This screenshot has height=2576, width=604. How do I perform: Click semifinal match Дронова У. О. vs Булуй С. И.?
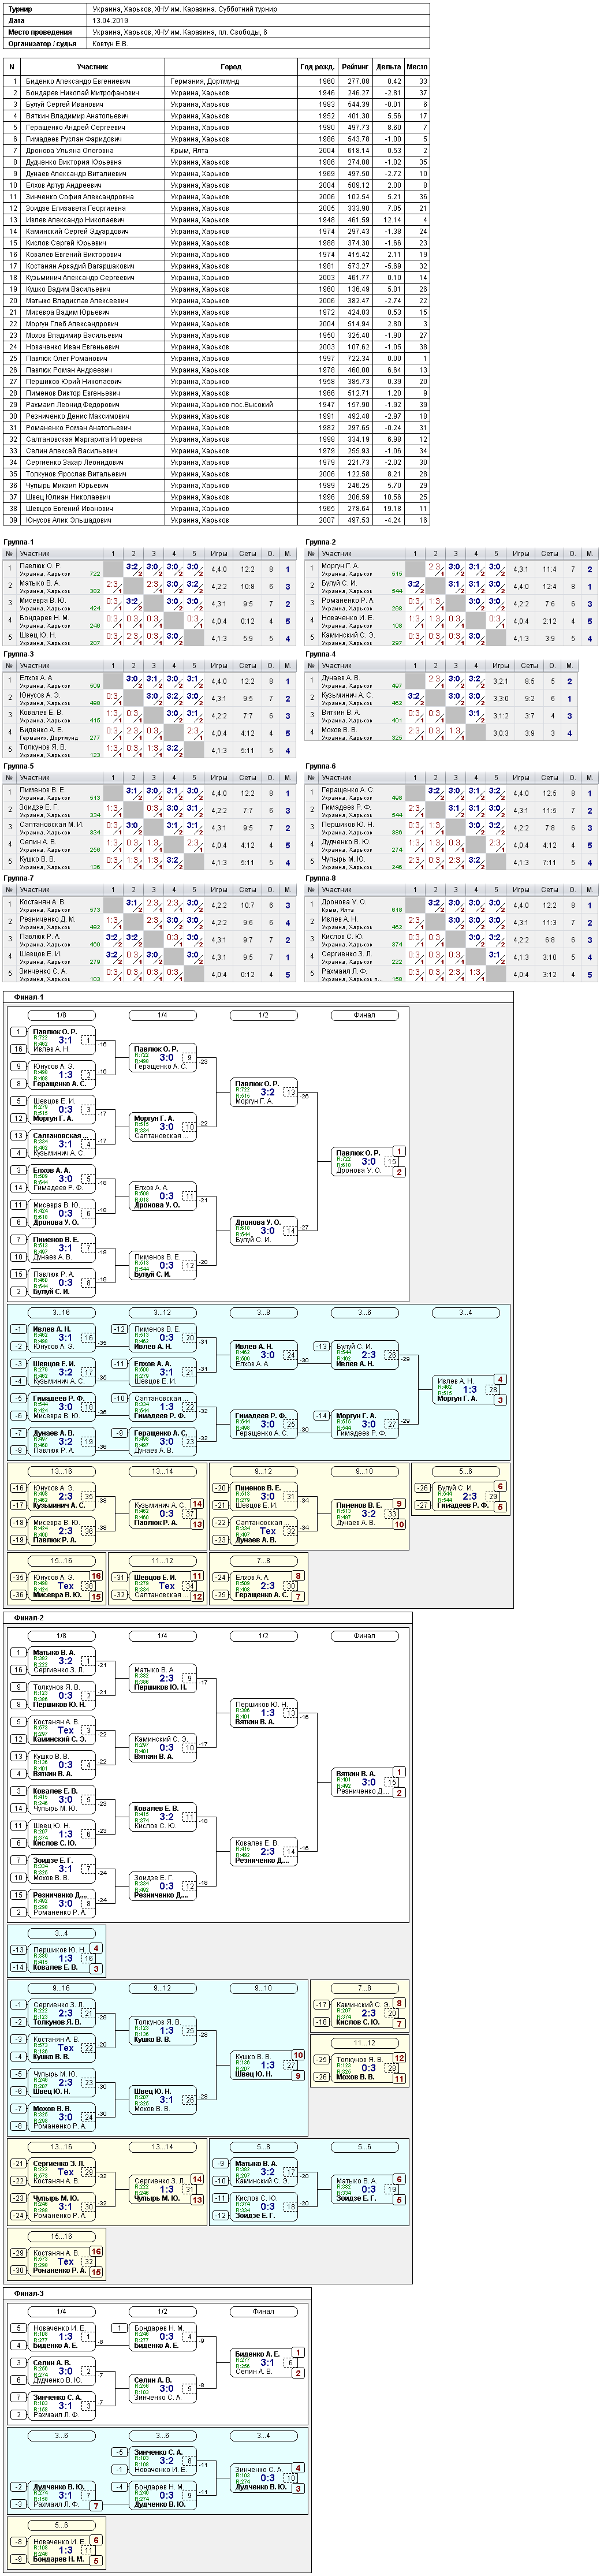263,1231
